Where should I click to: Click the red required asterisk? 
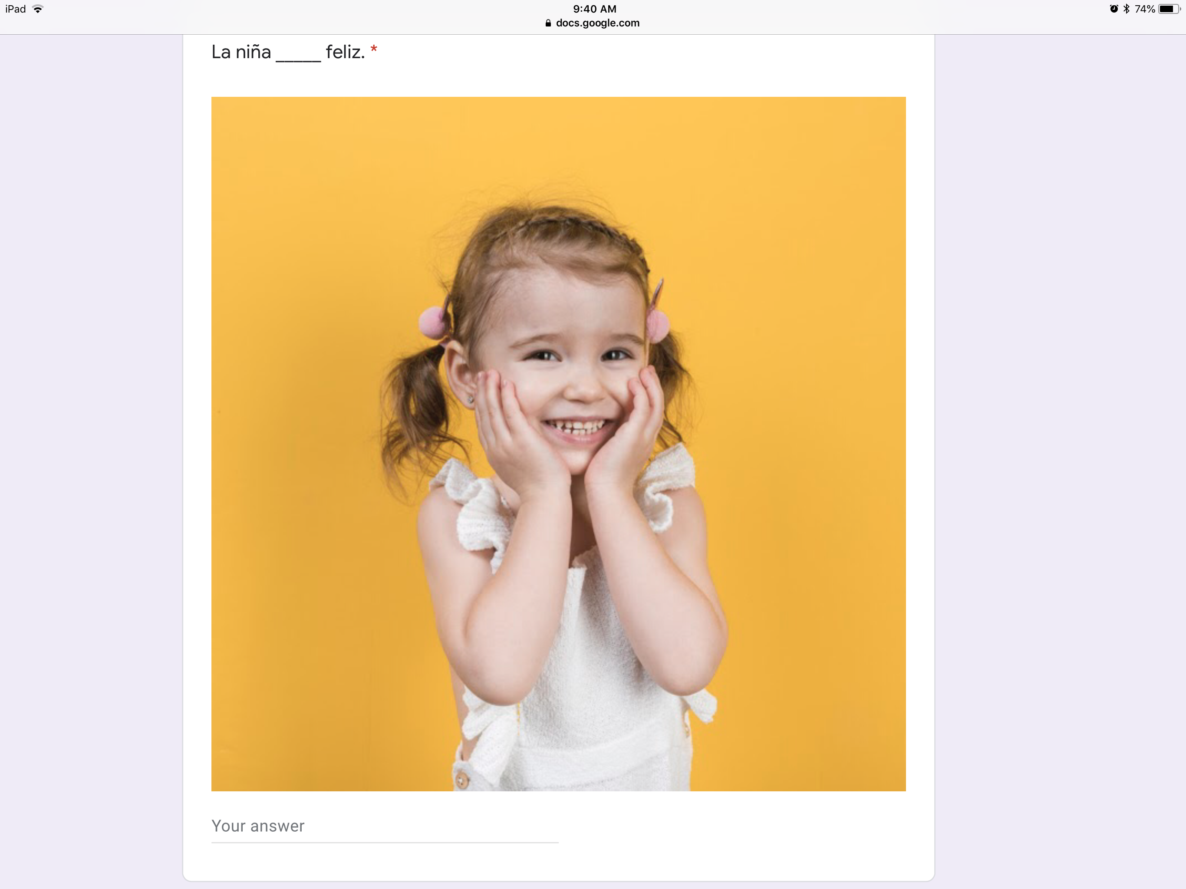(x=374, y=50)
